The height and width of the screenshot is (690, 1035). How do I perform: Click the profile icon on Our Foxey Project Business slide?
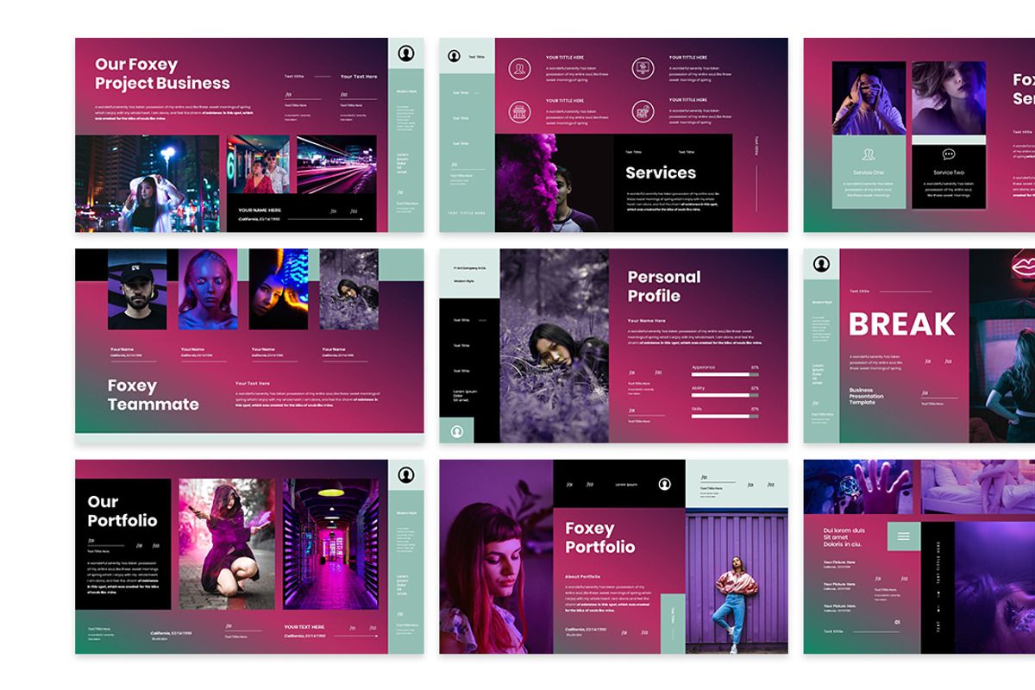(406, 53)
